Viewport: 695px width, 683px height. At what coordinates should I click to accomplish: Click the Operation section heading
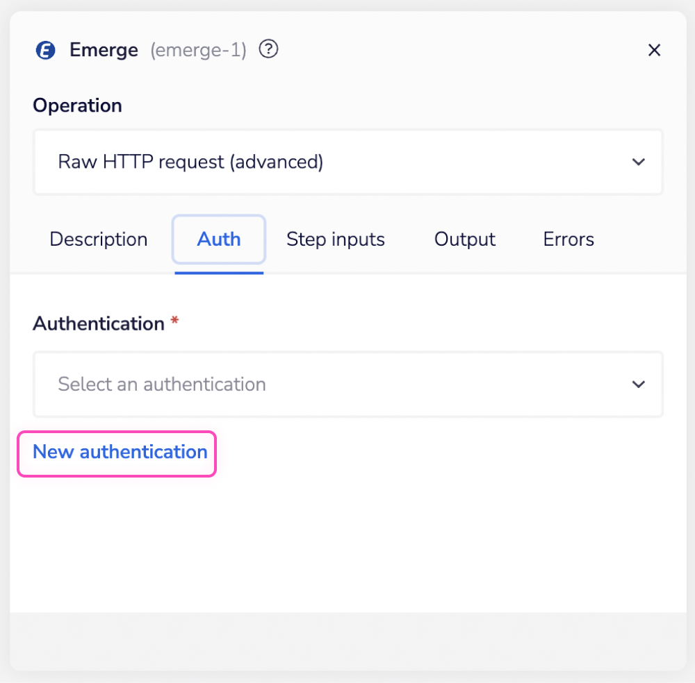point(77,105)
